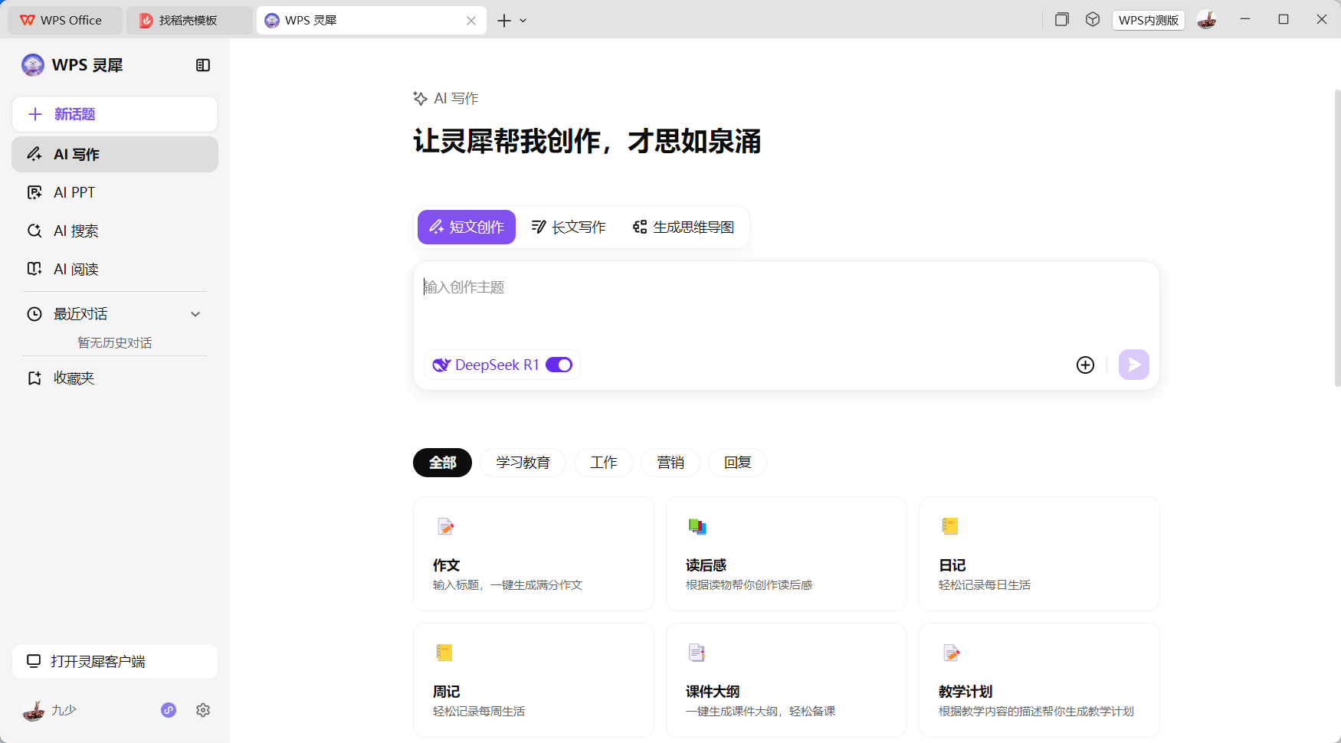Open settings gear in sidebar bottom
Image resolution: width=1341 pixels, height=743 pixels.
[203, 710]
